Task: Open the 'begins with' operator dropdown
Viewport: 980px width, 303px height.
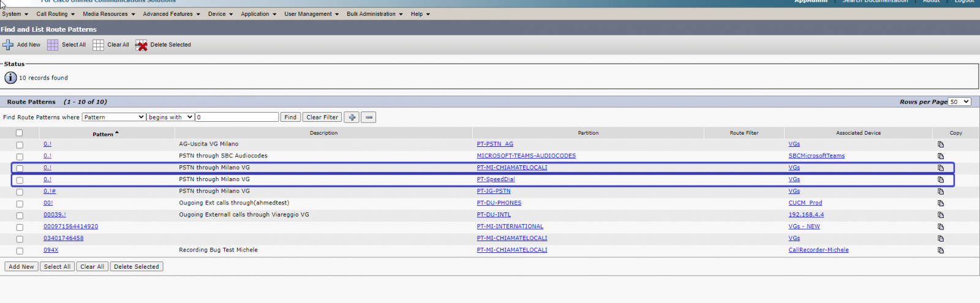Action: pos(170,117)
